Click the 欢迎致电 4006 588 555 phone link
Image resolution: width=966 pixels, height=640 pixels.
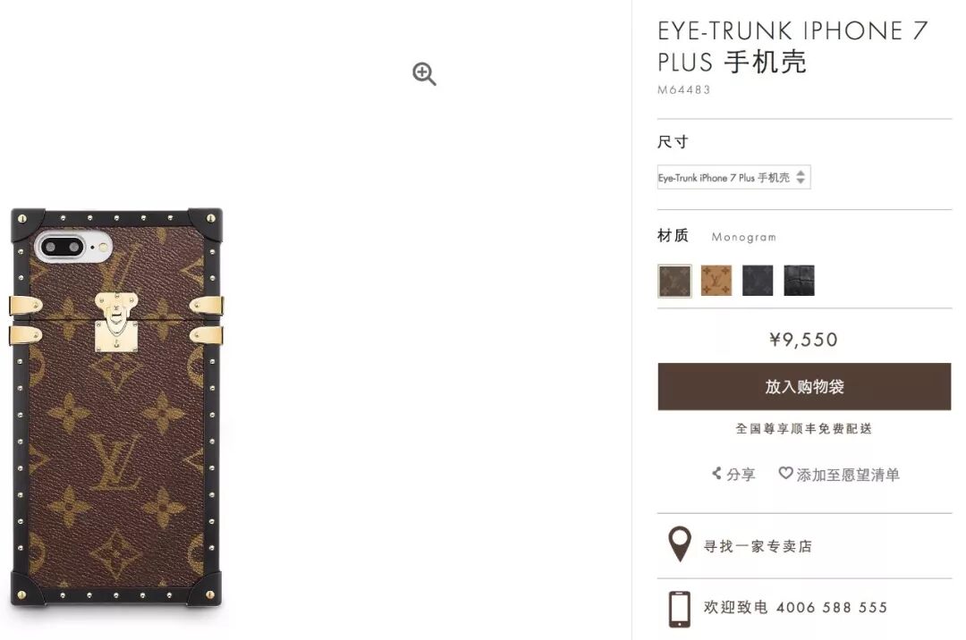[x=795, y=608]
